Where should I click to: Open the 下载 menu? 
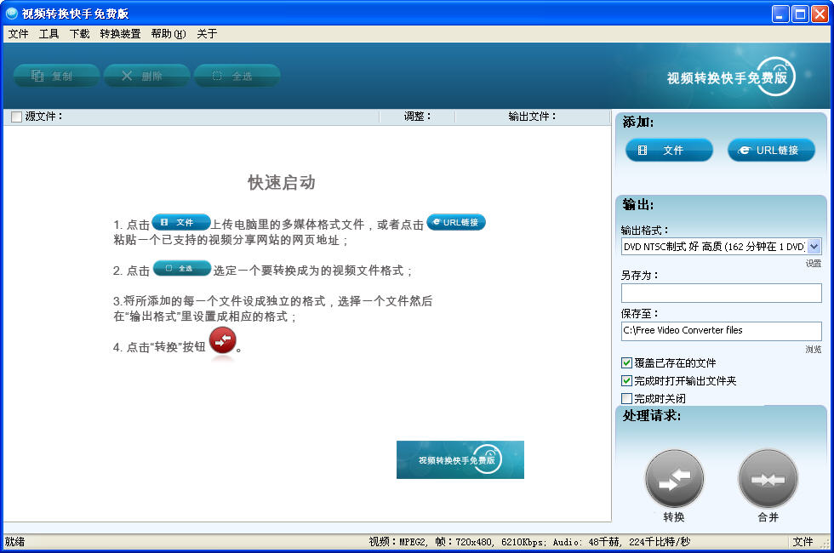tap(80, 33)
